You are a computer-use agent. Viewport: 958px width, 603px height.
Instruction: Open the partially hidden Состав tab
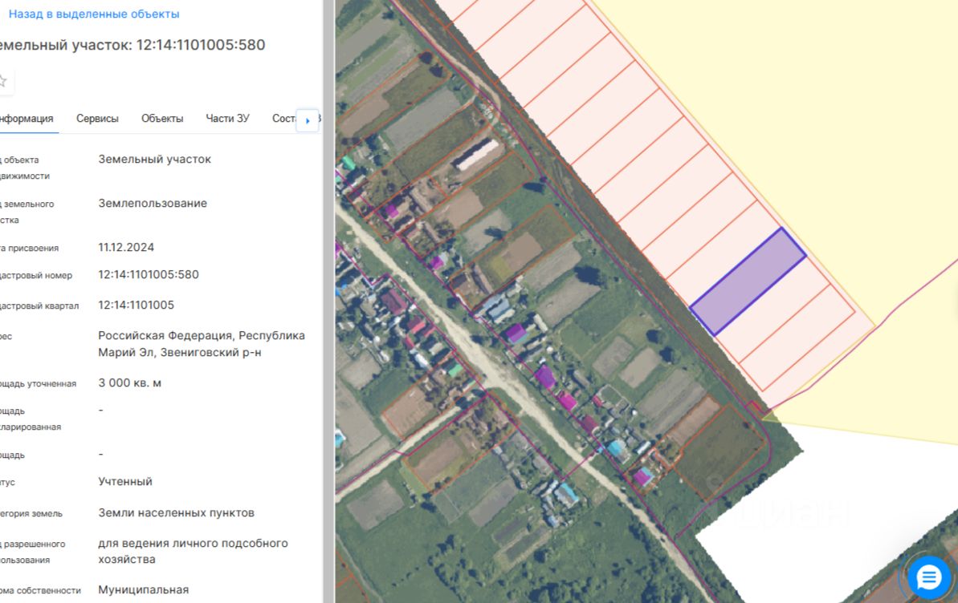click(283, 119)
